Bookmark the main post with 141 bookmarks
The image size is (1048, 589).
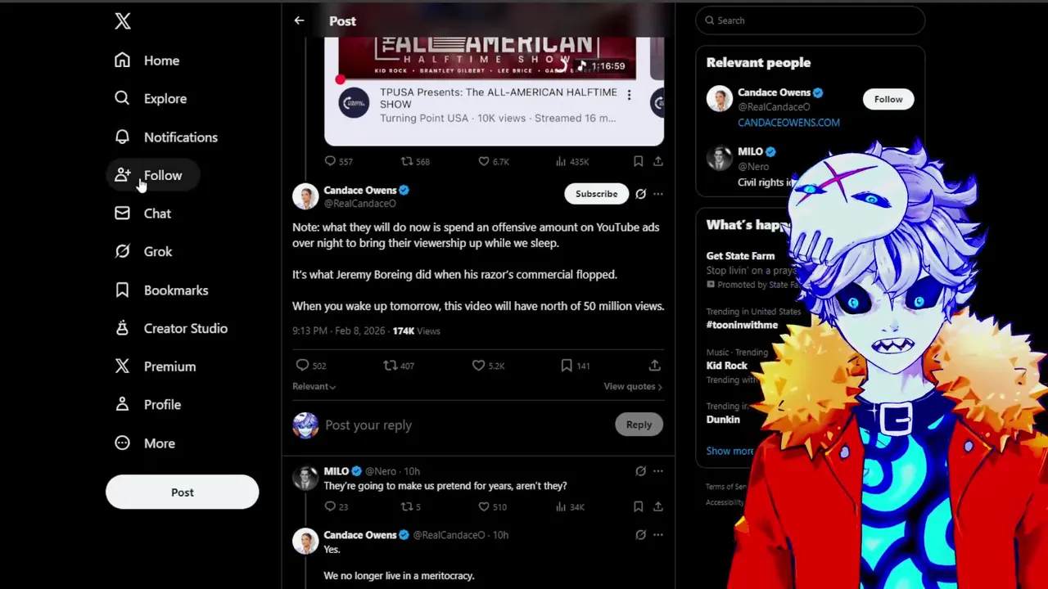(567, 366)
